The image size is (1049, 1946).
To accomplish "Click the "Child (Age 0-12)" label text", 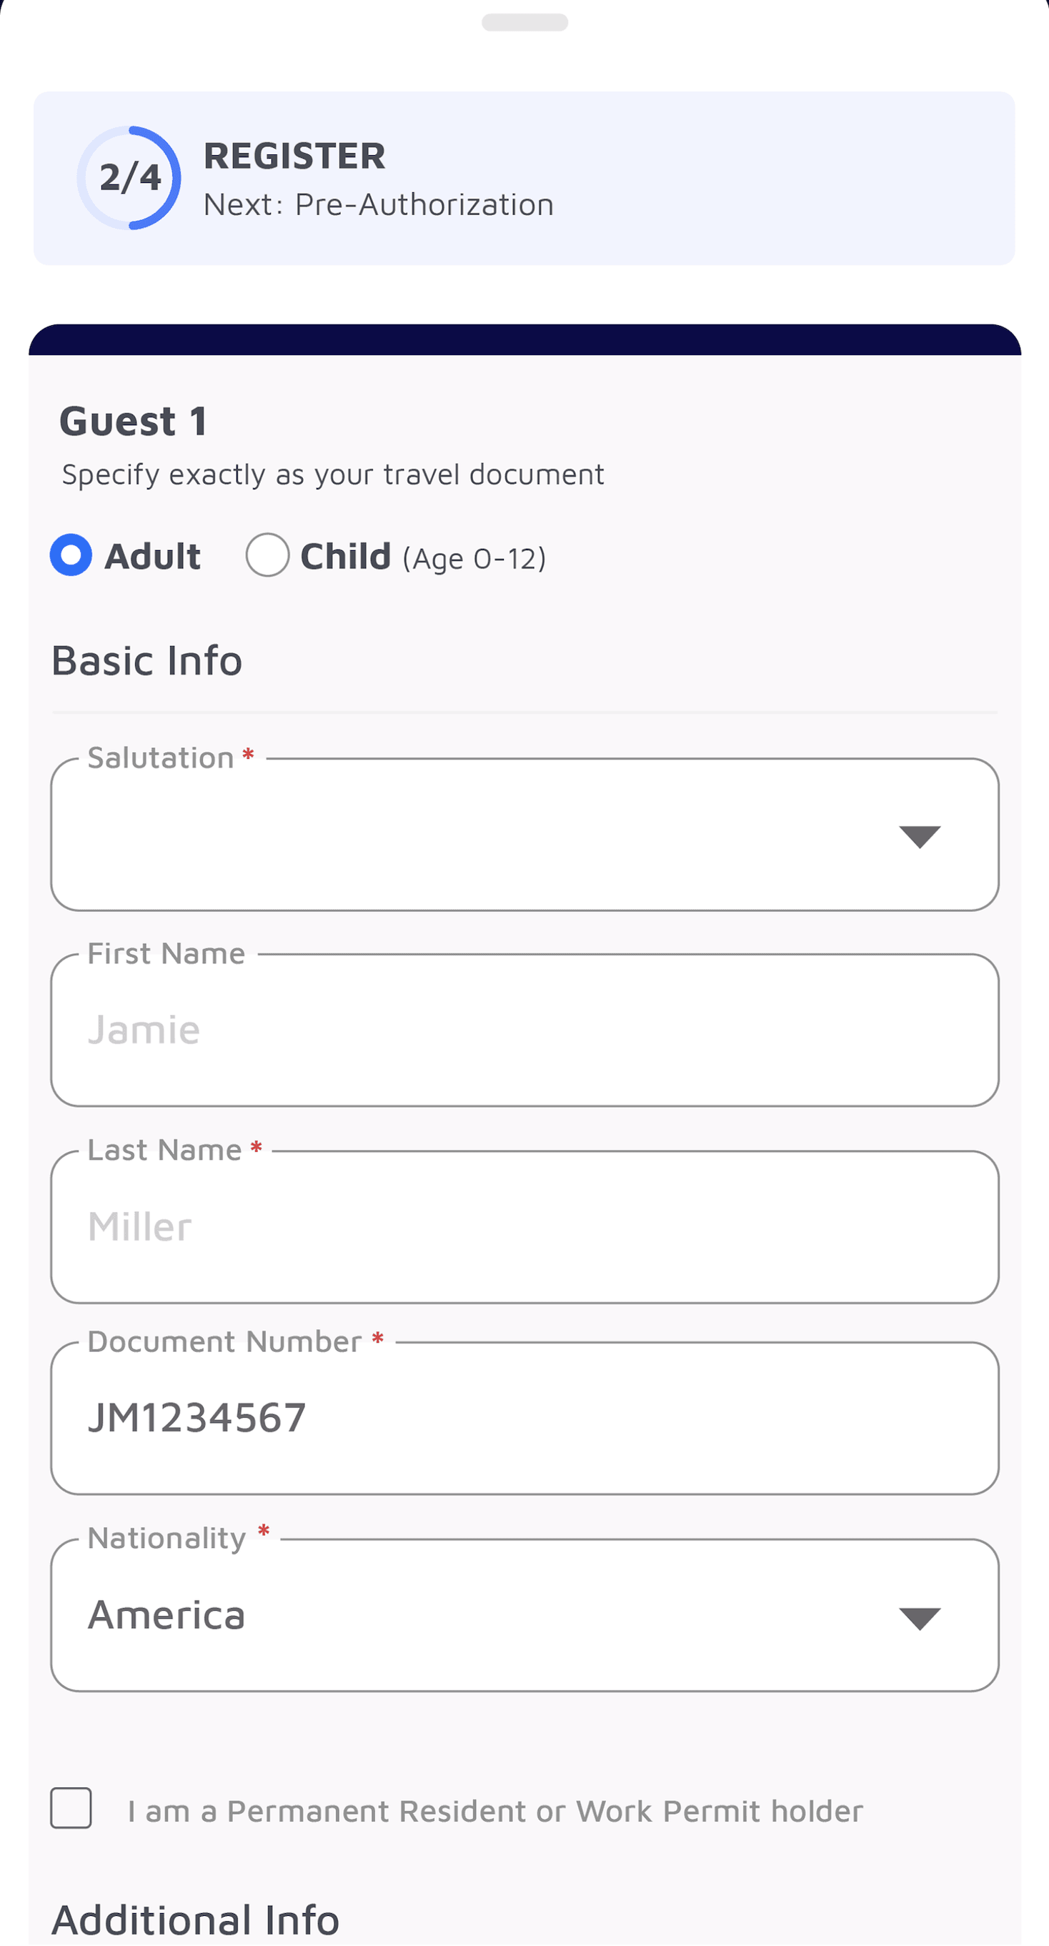I will pos(423,557).
